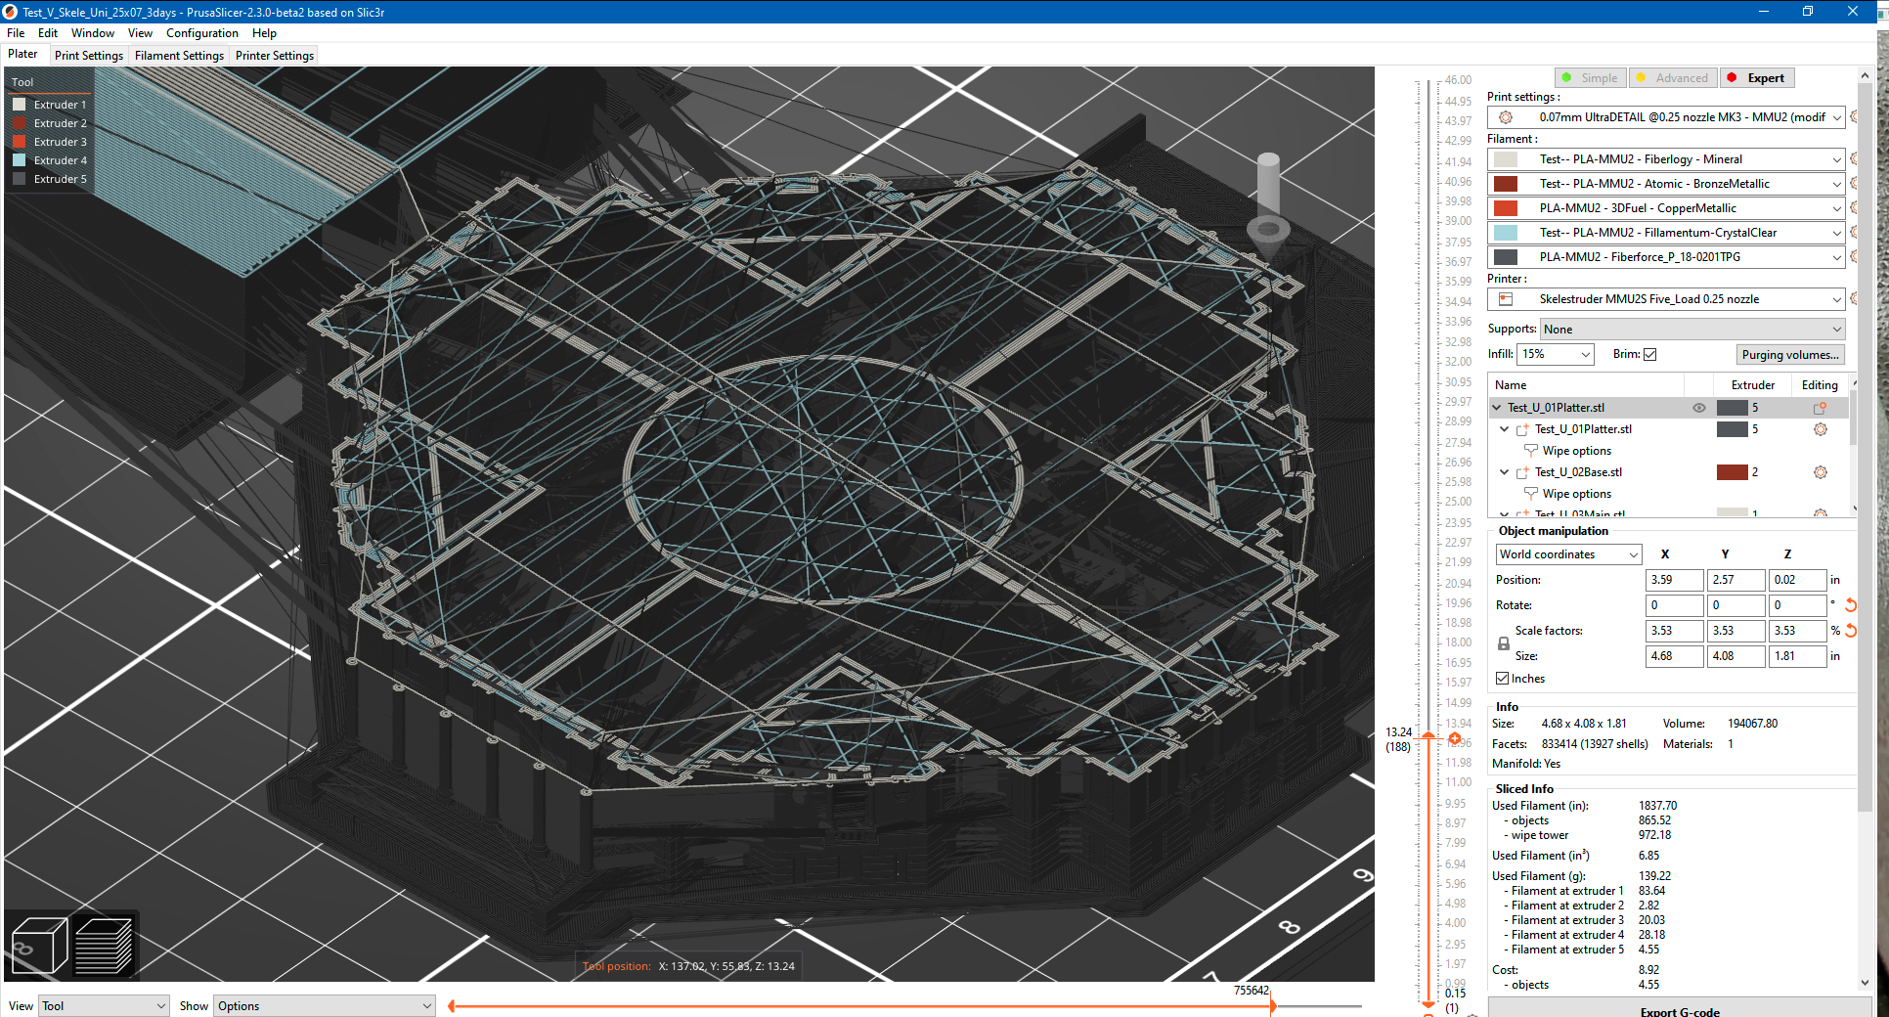This screenshot has width=1889, height=1017.
Task: Uncheck the Inches checkbox
Action: pos(1503,678)
